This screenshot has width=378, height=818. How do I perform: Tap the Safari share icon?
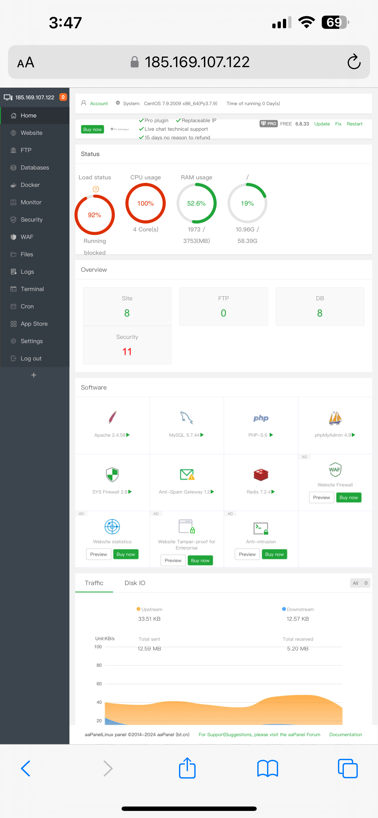coord(187,768)
